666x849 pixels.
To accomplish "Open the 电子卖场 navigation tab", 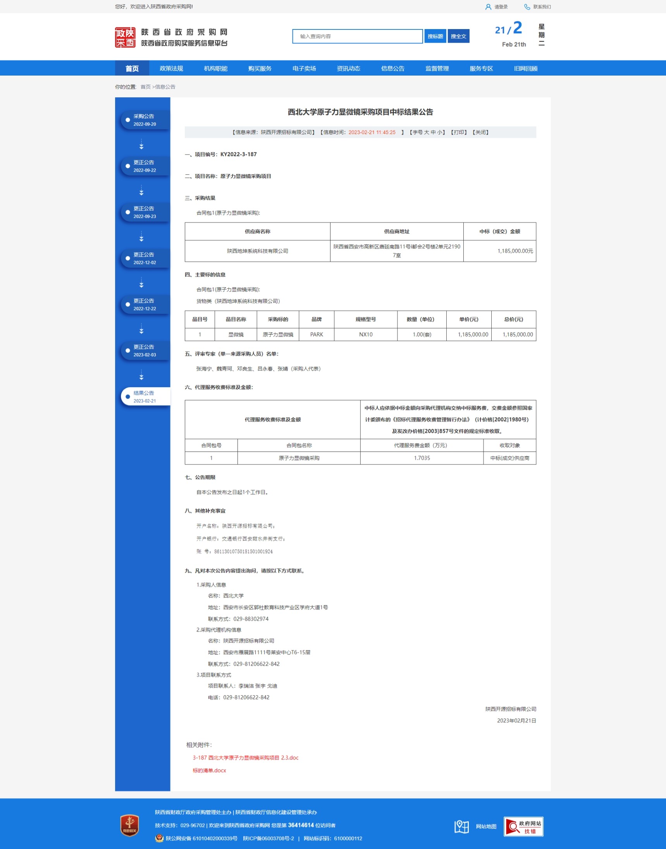I will pos(304,68).
